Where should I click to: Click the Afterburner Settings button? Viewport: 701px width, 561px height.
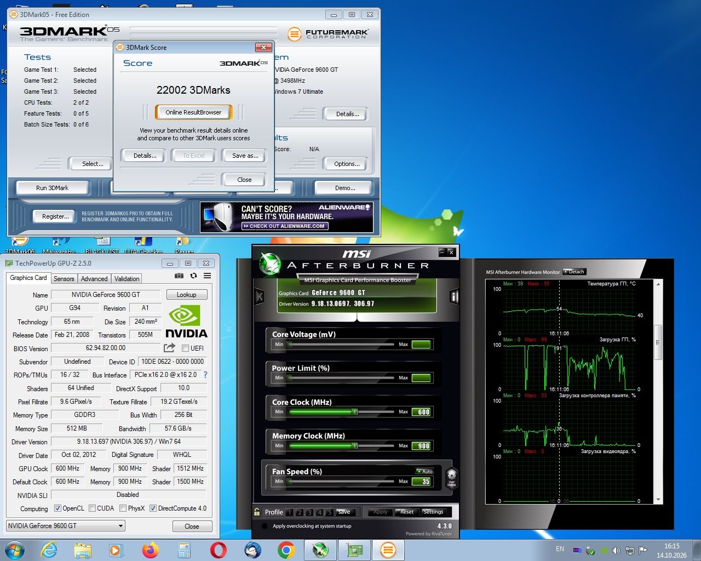point(433,512)
